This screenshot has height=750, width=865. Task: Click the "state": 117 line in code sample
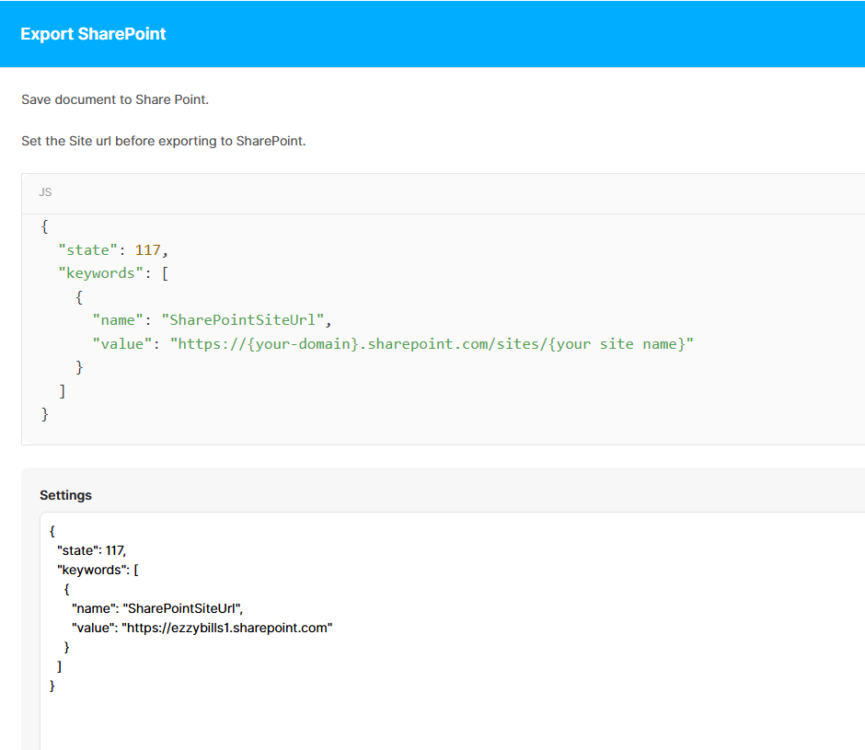coord(113,250)
